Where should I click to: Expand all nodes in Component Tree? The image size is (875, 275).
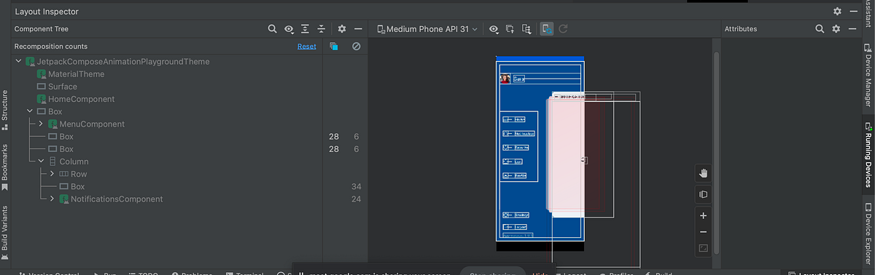[x=305, y=29]
